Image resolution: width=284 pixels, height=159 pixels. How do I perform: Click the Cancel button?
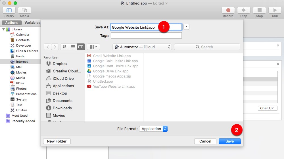pos(205,141)
